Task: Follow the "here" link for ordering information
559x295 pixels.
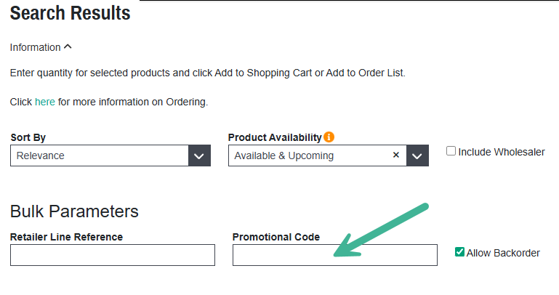Action: coord(45,102)
